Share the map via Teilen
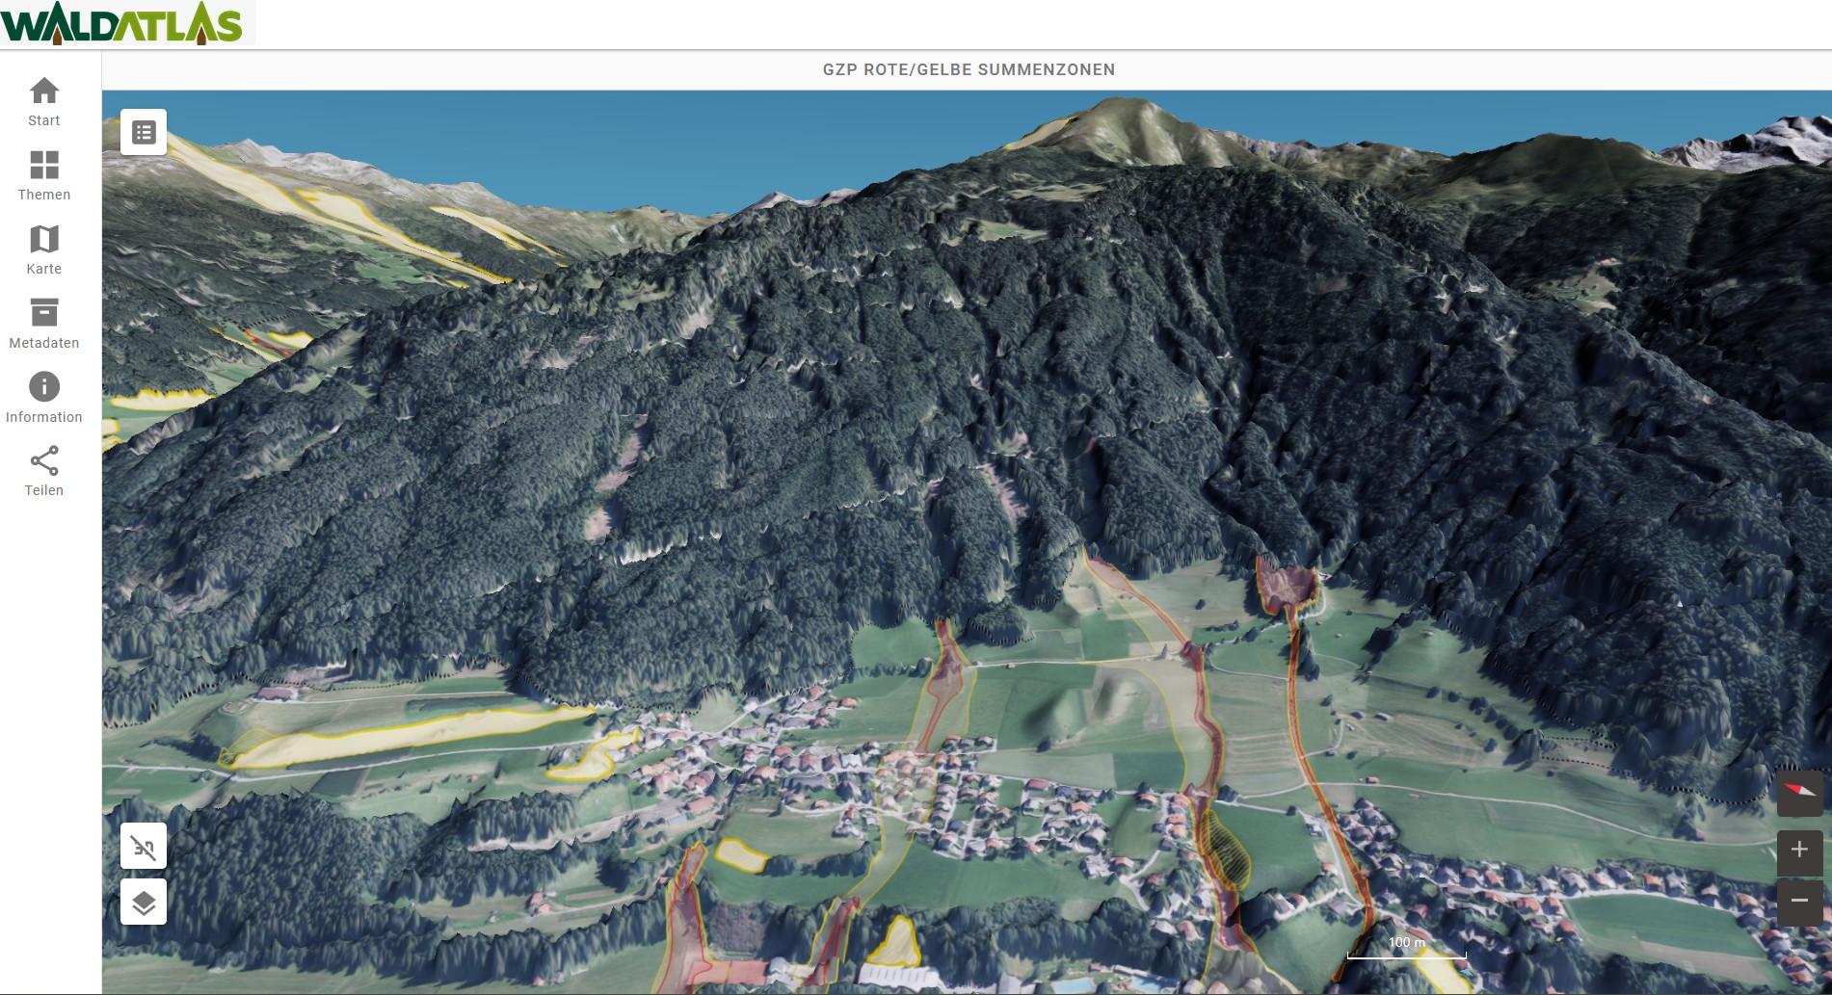 (x=44, y=472)
